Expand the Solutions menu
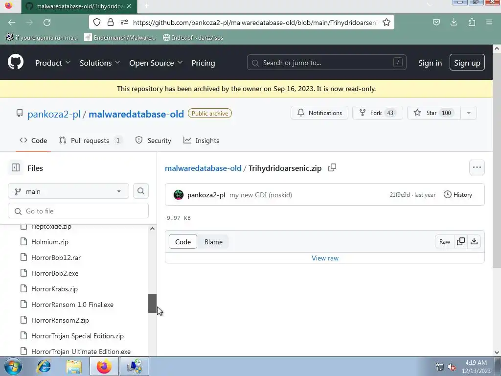Screen dimensions: 501x376 100,63
